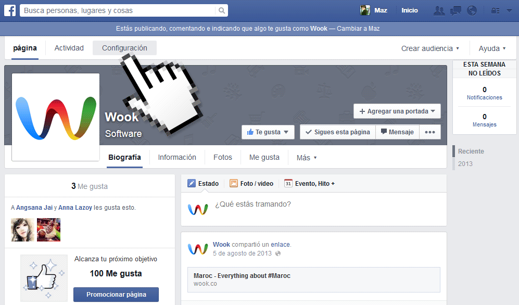The height and width of the screenshot is (305, 519).
Task: Open friend requests icon in top bar
Action: click(439, 10)
